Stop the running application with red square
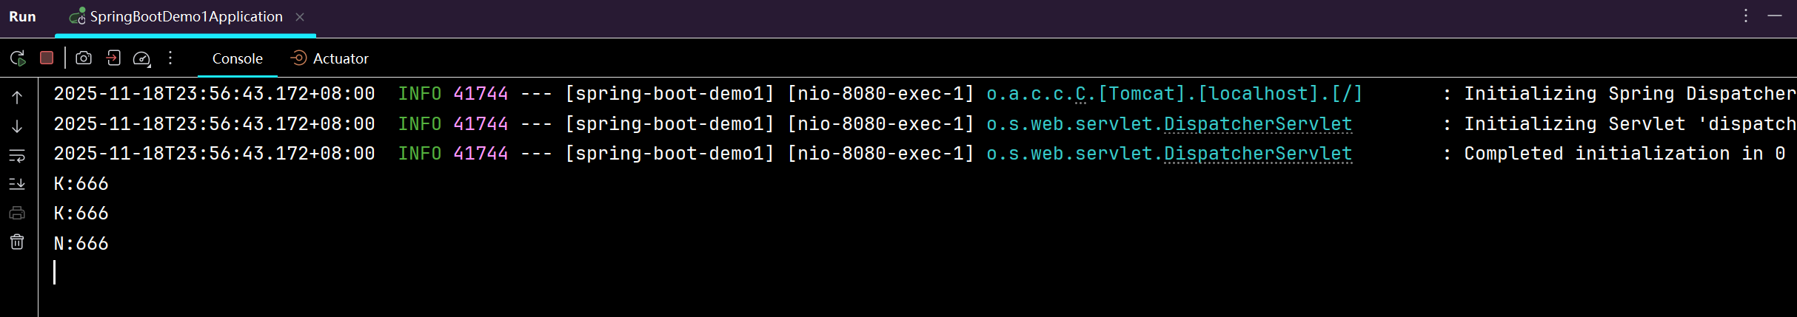The image size is (1797, 317). pyautogui.click(x=47, y=58)
